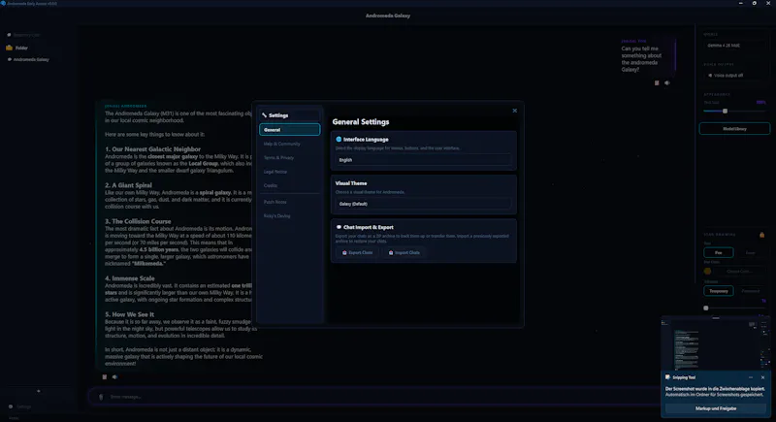Click the minimize dash in Snipping Tool notification
The height and width of the screenshot is (422, 776).
click(x=751, y=377)
